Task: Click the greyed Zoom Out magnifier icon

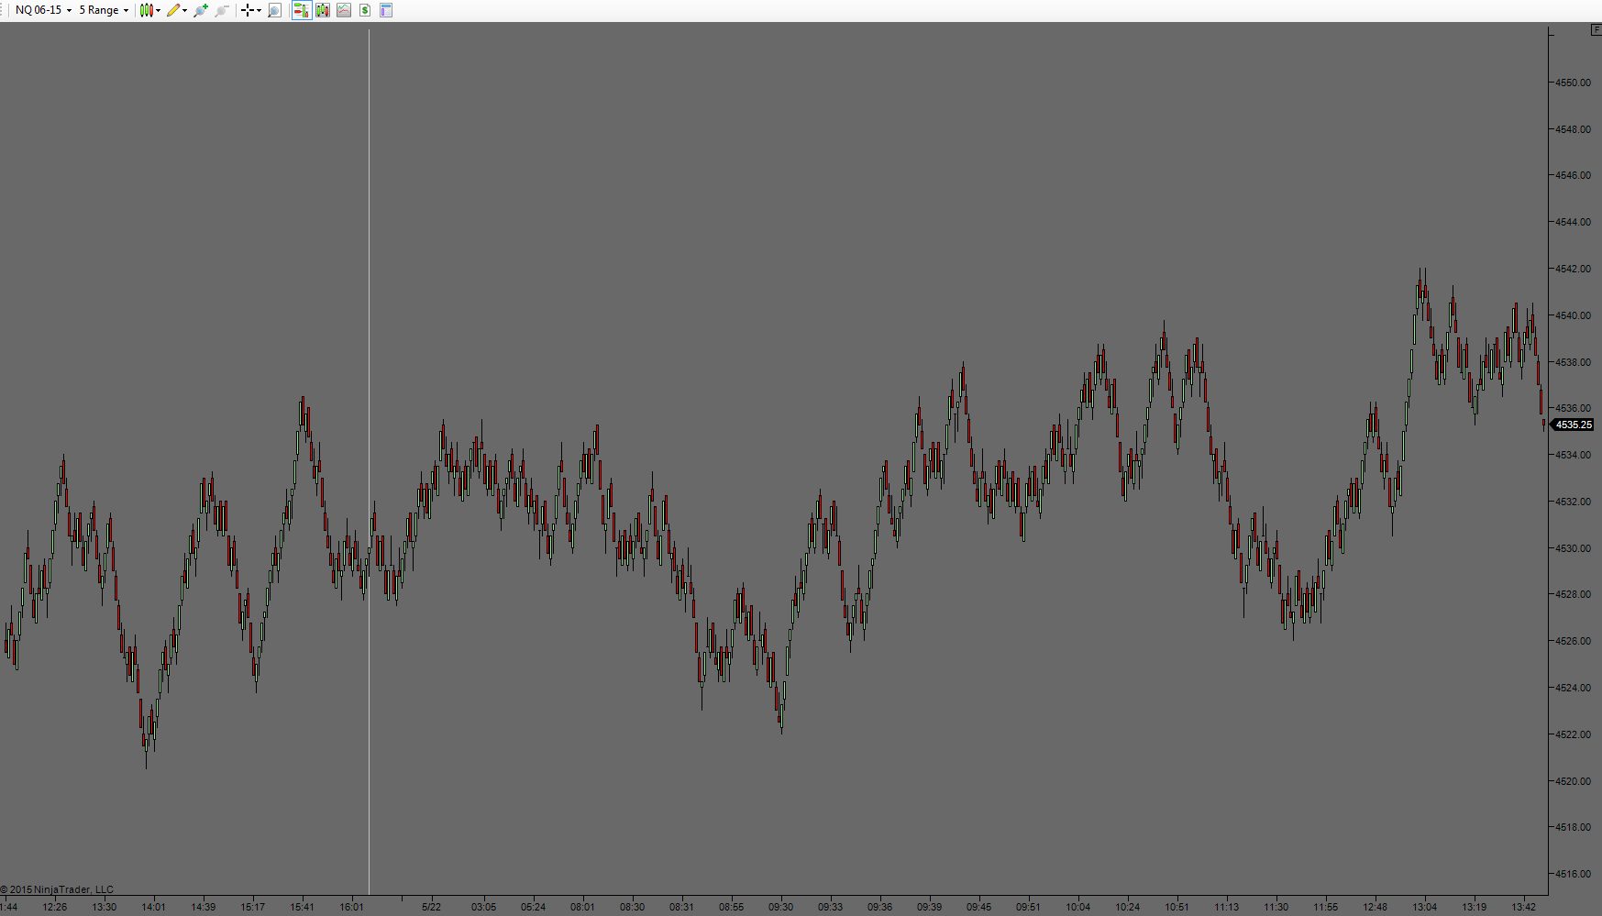Action: [222, 10]
